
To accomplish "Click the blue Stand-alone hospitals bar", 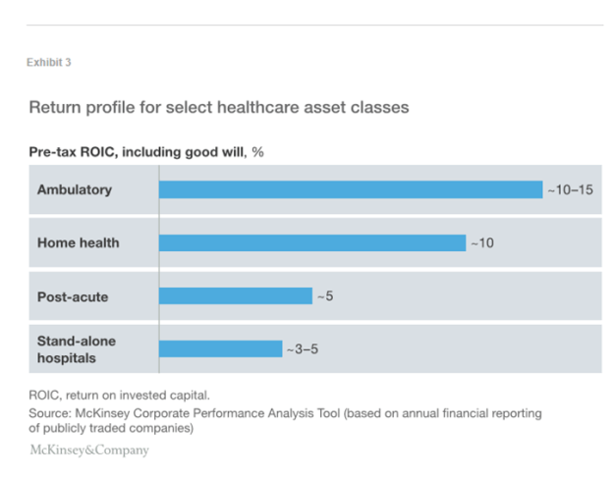I will coord(220,348).
